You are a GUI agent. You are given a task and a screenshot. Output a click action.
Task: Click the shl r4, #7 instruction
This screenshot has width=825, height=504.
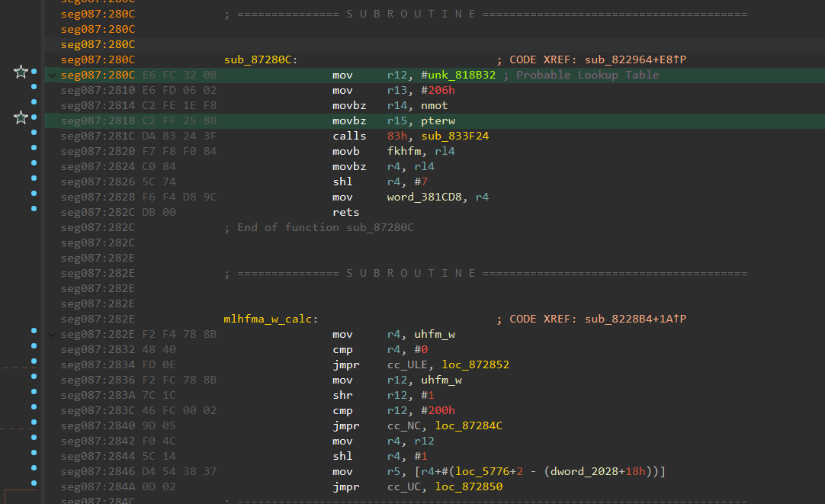coord(380,181)
